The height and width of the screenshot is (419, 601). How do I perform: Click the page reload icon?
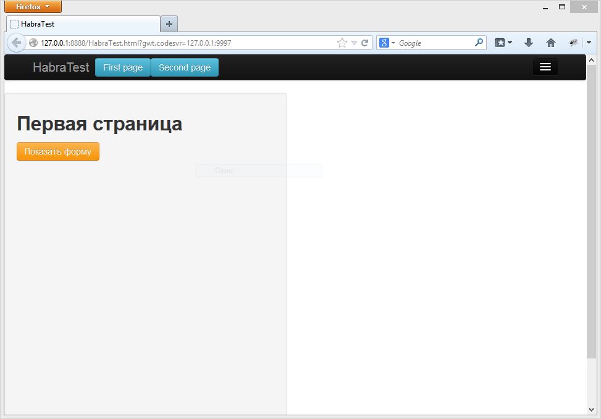(364, 43)
